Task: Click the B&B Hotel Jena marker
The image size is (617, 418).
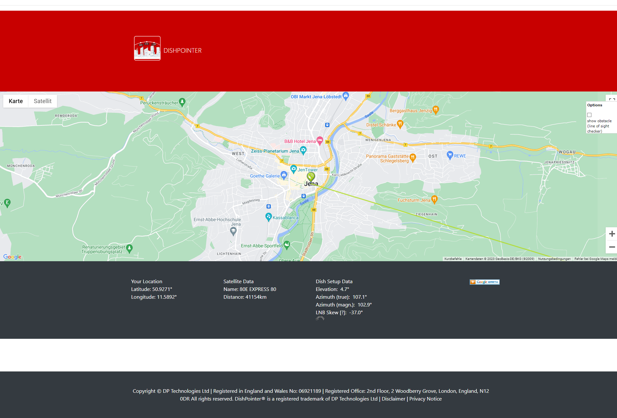Action: click(x=320, y=141)
